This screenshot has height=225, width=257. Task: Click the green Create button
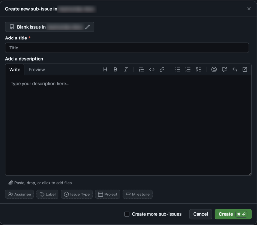click(233, 214)
